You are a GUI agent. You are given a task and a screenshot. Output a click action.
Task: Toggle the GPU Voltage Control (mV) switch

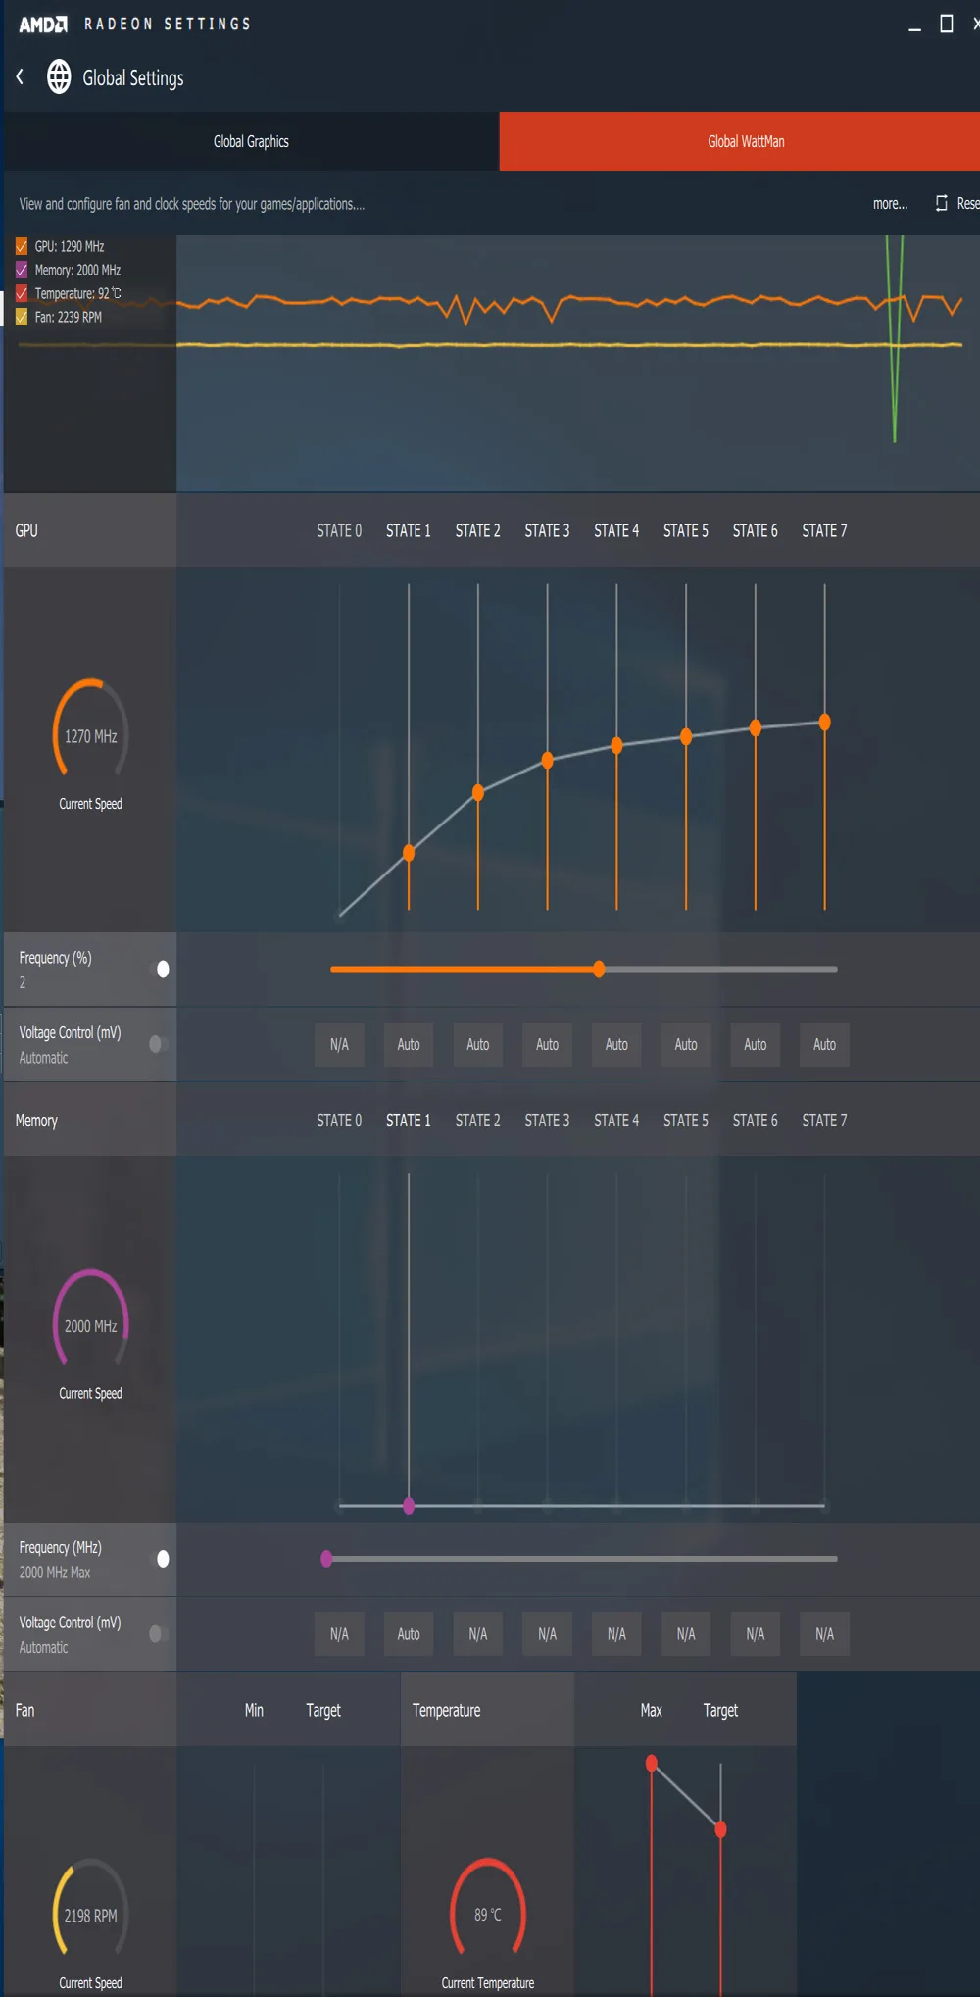point(159,1044)
